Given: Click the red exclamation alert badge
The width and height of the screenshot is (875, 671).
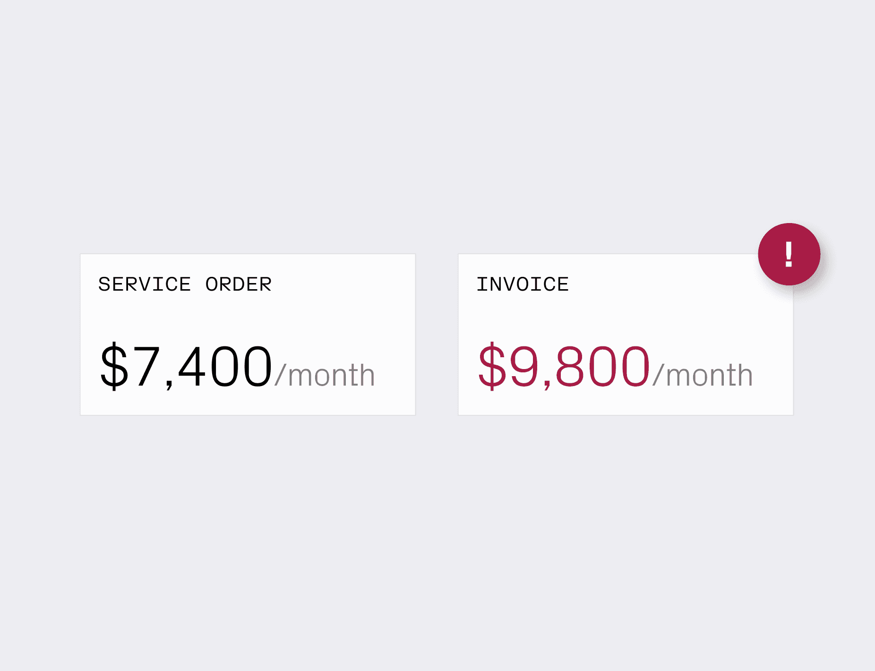Looking at the screenshot, I should (789, 254).
